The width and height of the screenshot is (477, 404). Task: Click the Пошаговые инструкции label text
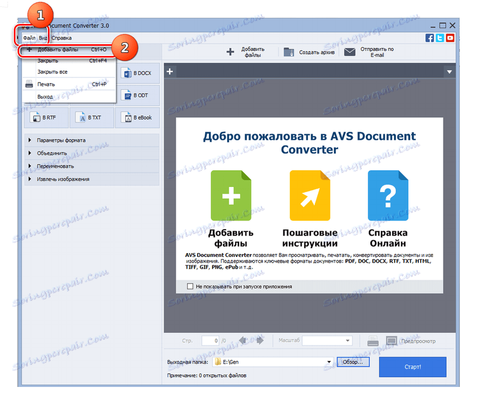(310, 238)
